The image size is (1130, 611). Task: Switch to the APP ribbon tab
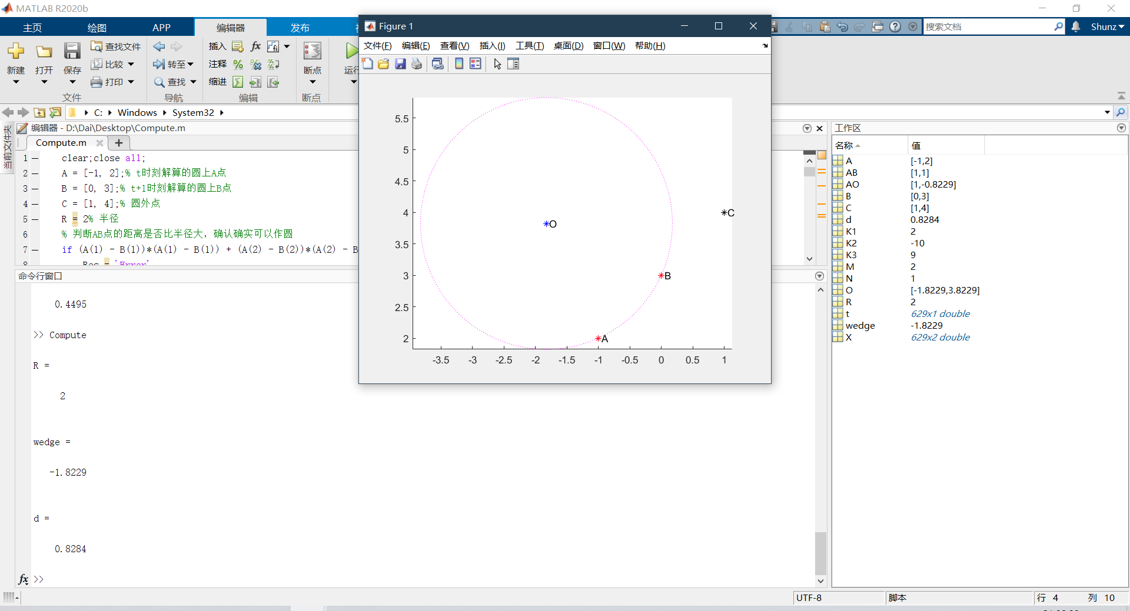pos(161,28)
